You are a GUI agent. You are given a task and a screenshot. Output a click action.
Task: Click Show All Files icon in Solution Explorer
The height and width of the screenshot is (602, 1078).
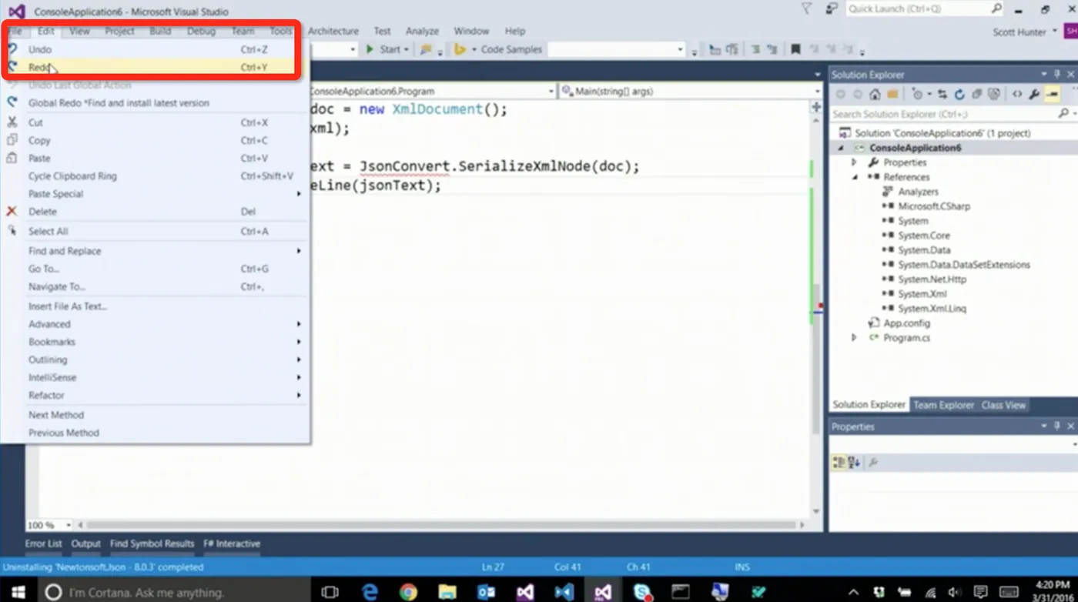point(994,95)
